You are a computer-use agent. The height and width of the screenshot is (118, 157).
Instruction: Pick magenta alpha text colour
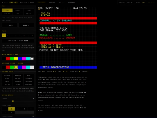click(24, 59)
